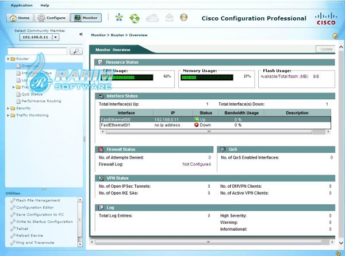Click the Log section header icon

(101, 207)
